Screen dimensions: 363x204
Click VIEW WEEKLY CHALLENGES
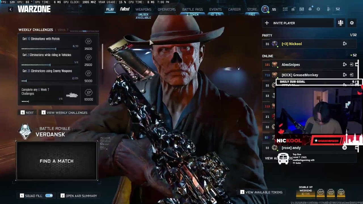click(64, 112)
